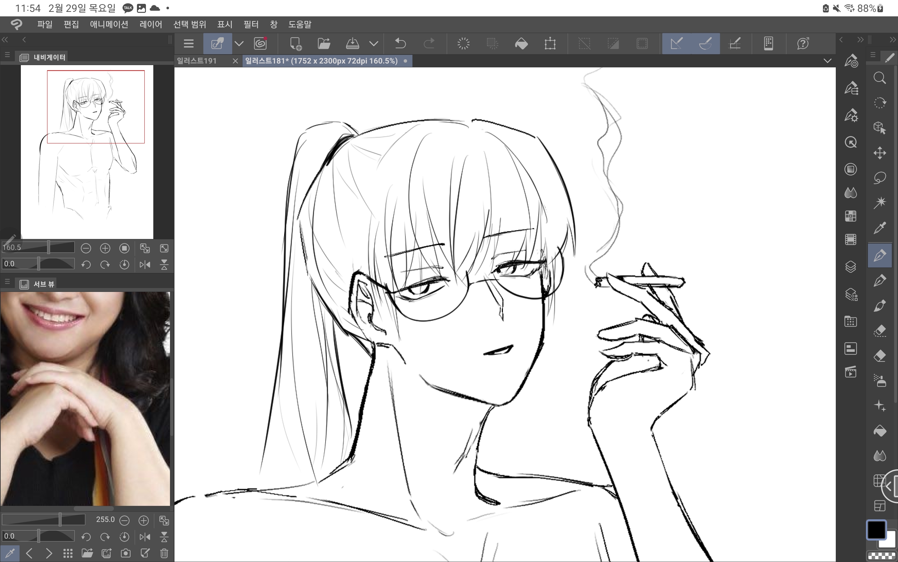Open the command bar hamburger menu
This screenshot has height=562, width=898.
(189, 44)
